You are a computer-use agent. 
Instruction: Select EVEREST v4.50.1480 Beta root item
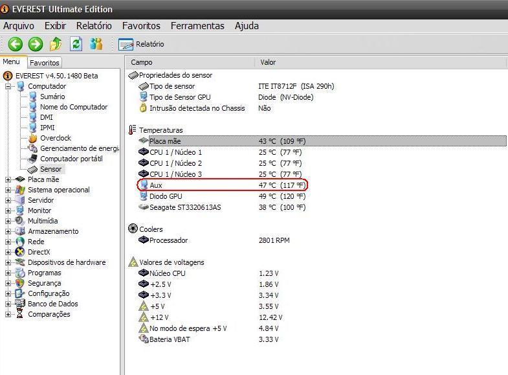56,76
